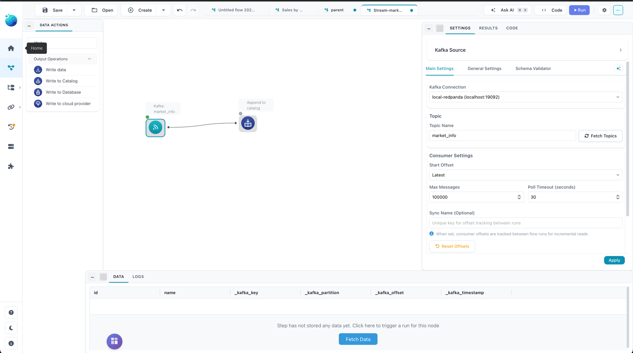Viewport: 633px width, 353px height.
Task: Minimize the settings panel
Action: [x=429, y=28]
